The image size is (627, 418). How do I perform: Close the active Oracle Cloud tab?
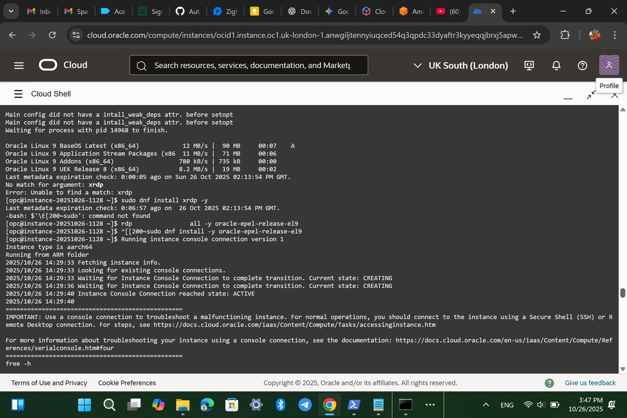(x=494, y=11)
